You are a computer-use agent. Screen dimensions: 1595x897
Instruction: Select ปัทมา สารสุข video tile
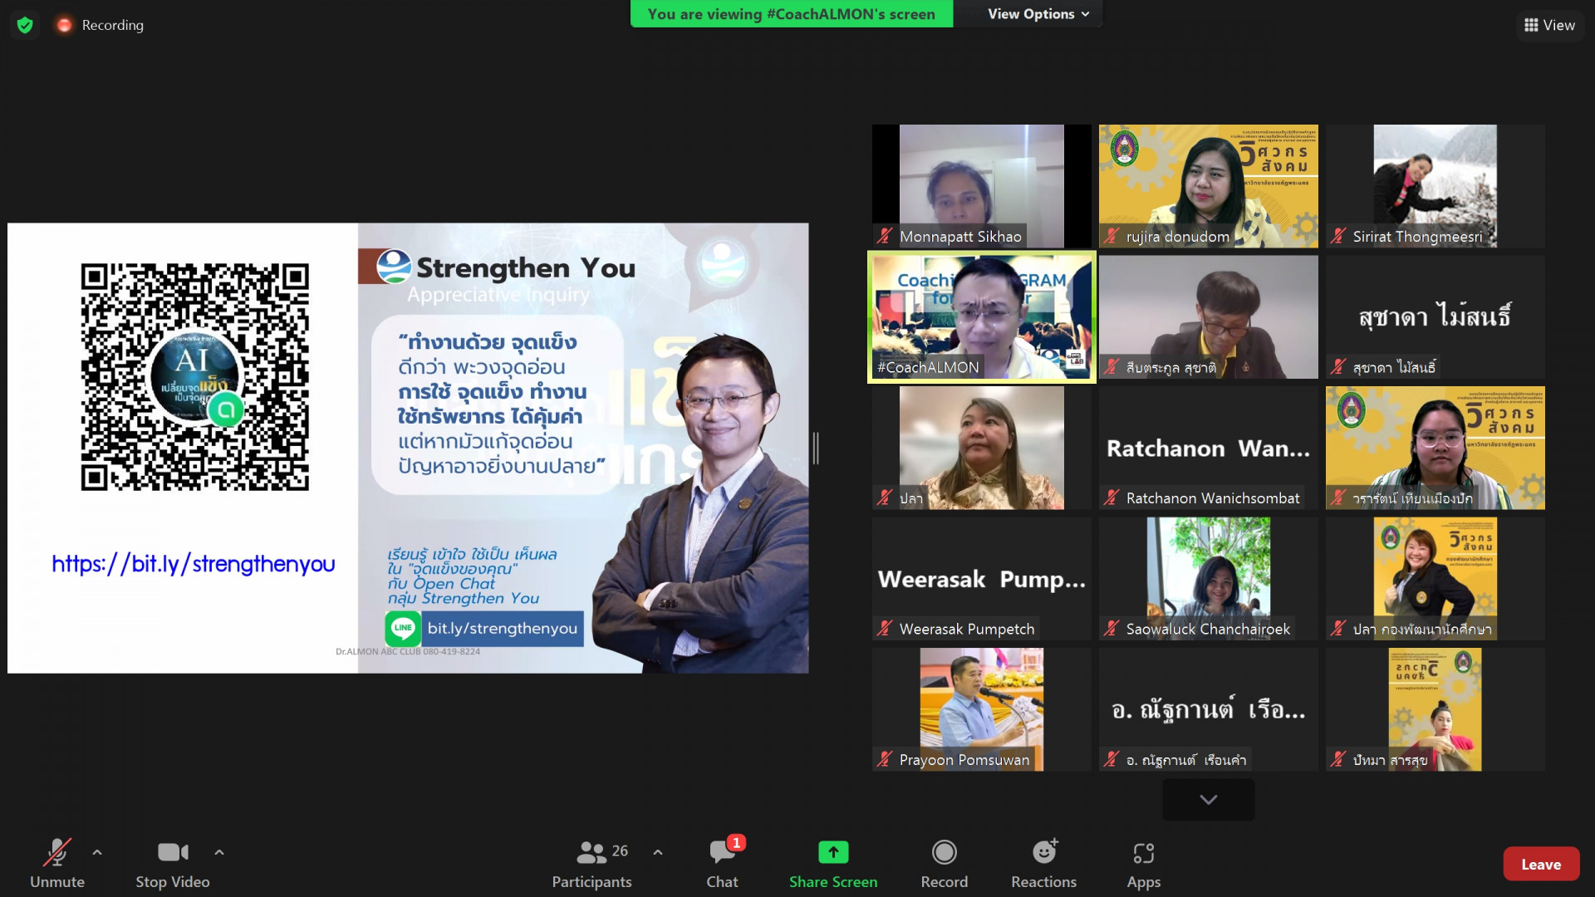[x=1435, y=709]
